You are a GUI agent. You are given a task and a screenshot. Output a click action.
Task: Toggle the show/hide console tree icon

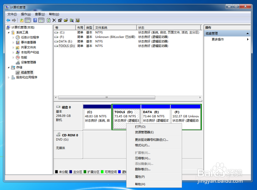point(28,20)
